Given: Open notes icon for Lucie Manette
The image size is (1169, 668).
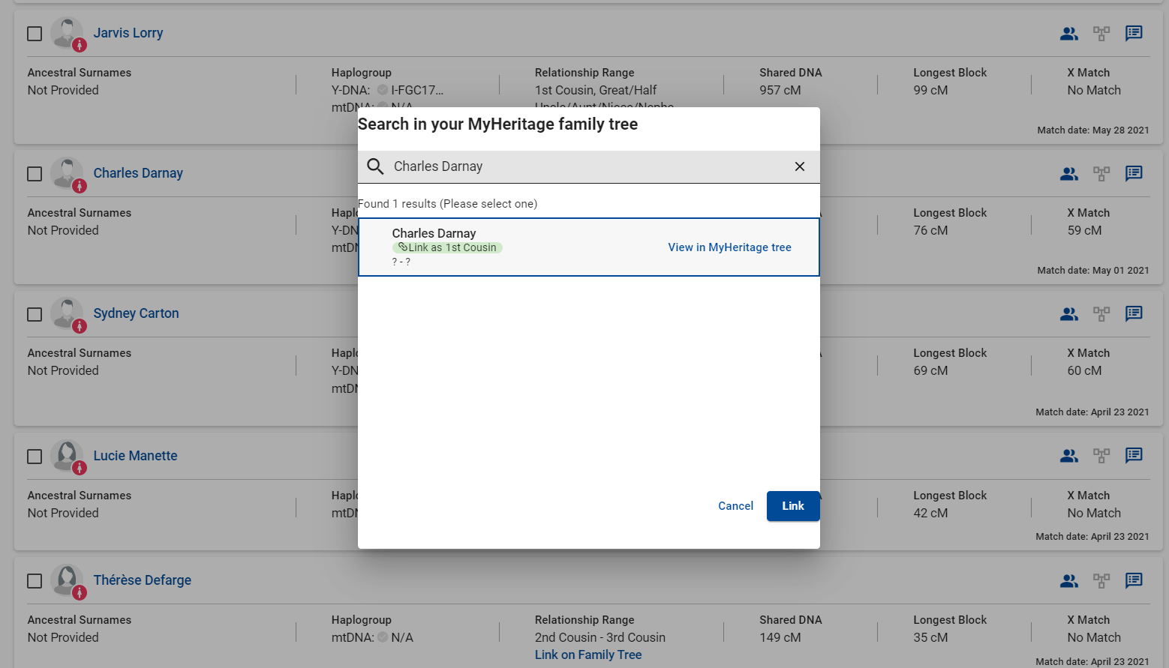Looking at the screenshot, I should click(x=1134, y=455).
